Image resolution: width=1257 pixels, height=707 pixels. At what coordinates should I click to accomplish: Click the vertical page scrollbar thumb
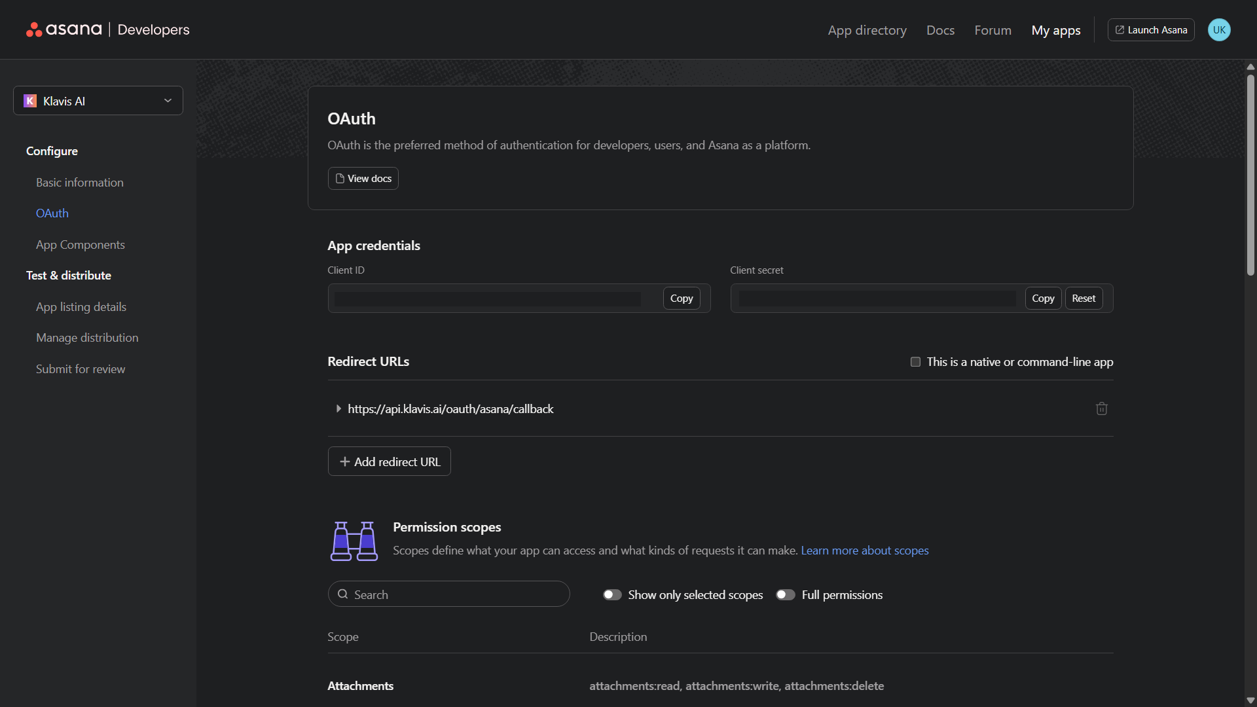pyautogui.click(x=1250, y=175)
